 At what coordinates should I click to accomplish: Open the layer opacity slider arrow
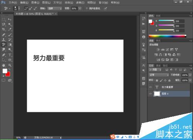coord(190,75)
